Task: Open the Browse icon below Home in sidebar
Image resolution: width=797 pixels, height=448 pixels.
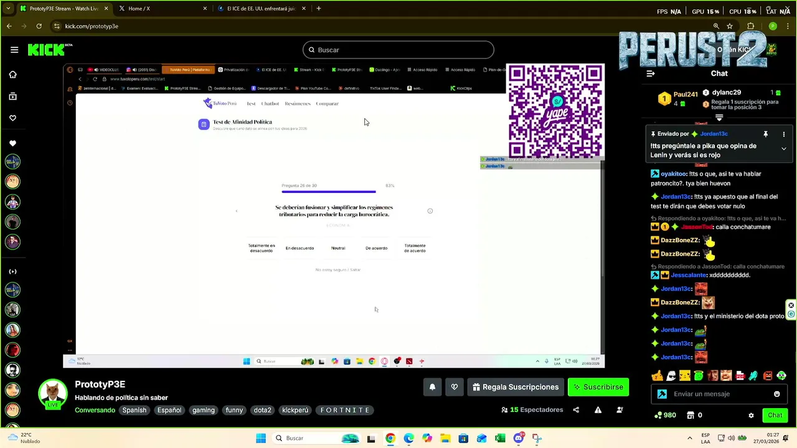Action: 12,96
